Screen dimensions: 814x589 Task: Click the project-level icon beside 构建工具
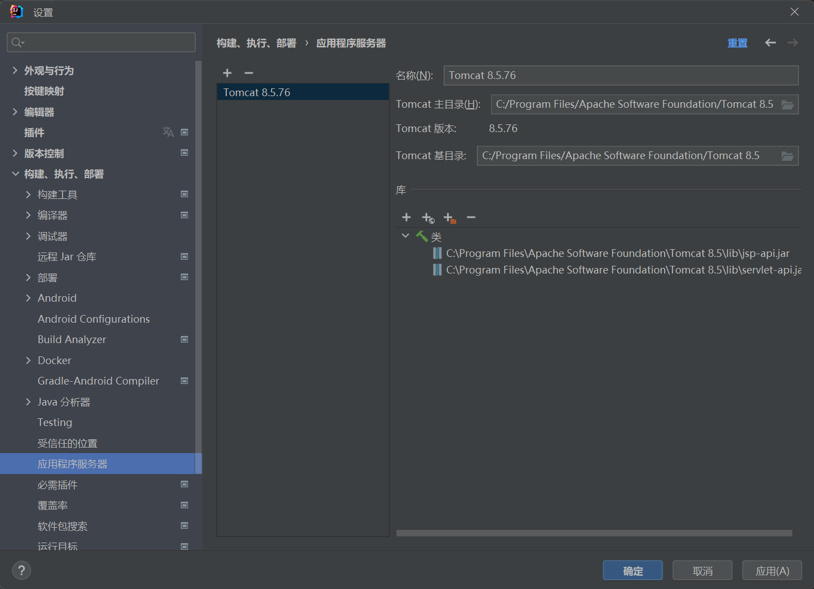185,194
